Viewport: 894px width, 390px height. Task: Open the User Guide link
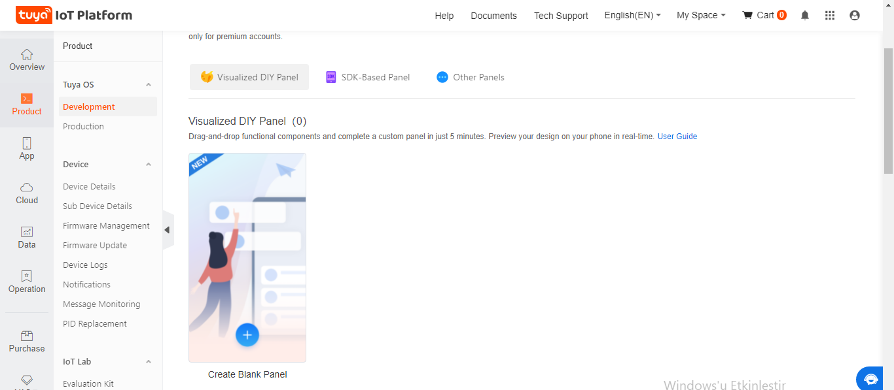click(677, 137)
